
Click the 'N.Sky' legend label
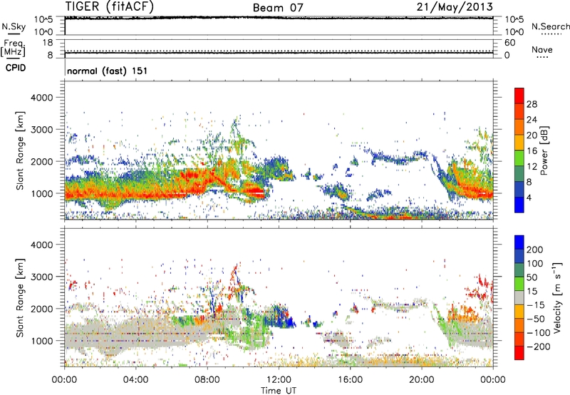[14, 26]
